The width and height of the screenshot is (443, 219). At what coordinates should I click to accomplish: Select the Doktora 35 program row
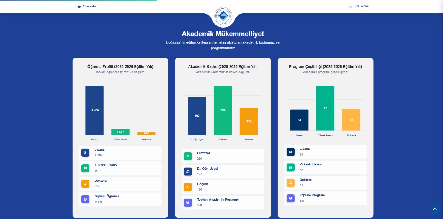325,183
